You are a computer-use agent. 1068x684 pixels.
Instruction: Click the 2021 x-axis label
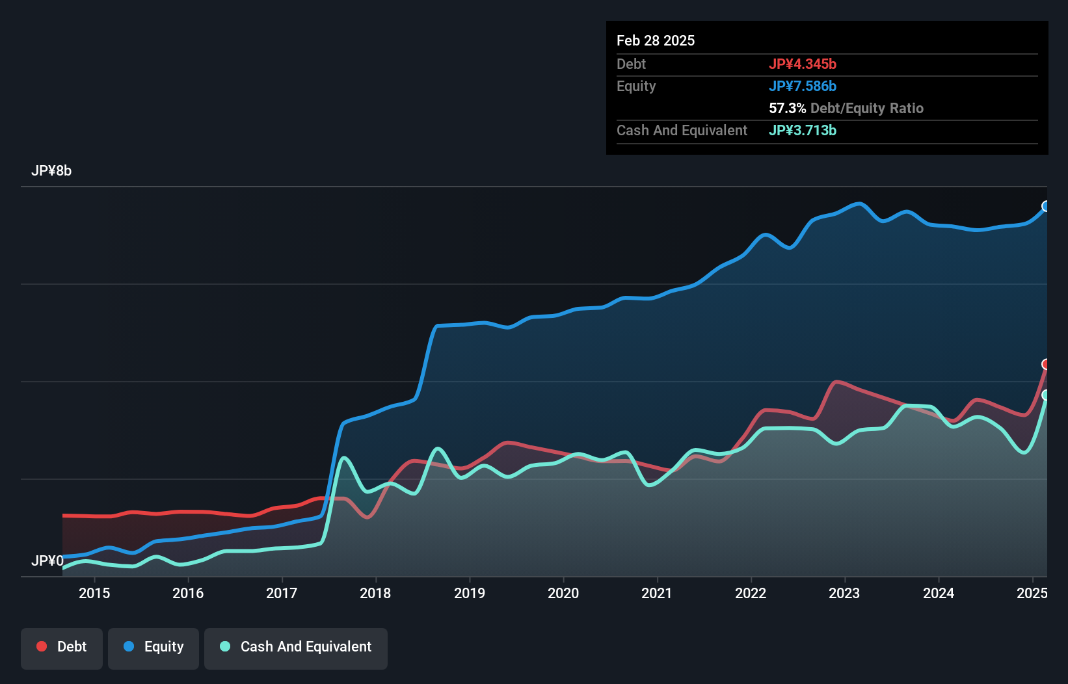[657, 593]
